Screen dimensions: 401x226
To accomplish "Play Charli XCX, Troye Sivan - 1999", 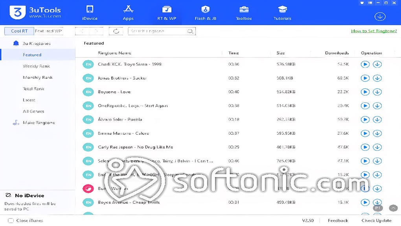I will pyautogui.click(x=365, y=64).
